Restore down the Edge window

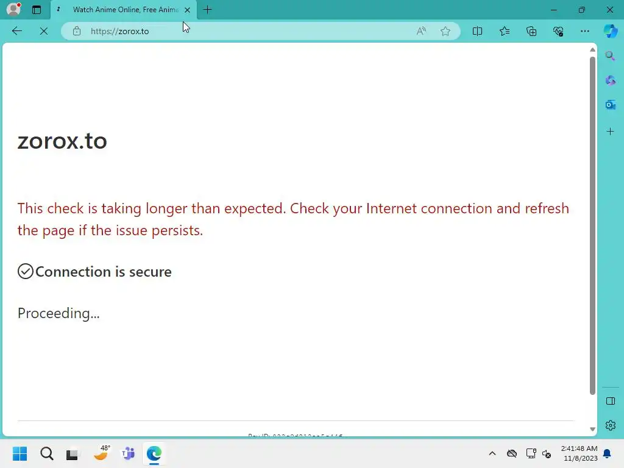pyautogui.click(x=581, y=10)
